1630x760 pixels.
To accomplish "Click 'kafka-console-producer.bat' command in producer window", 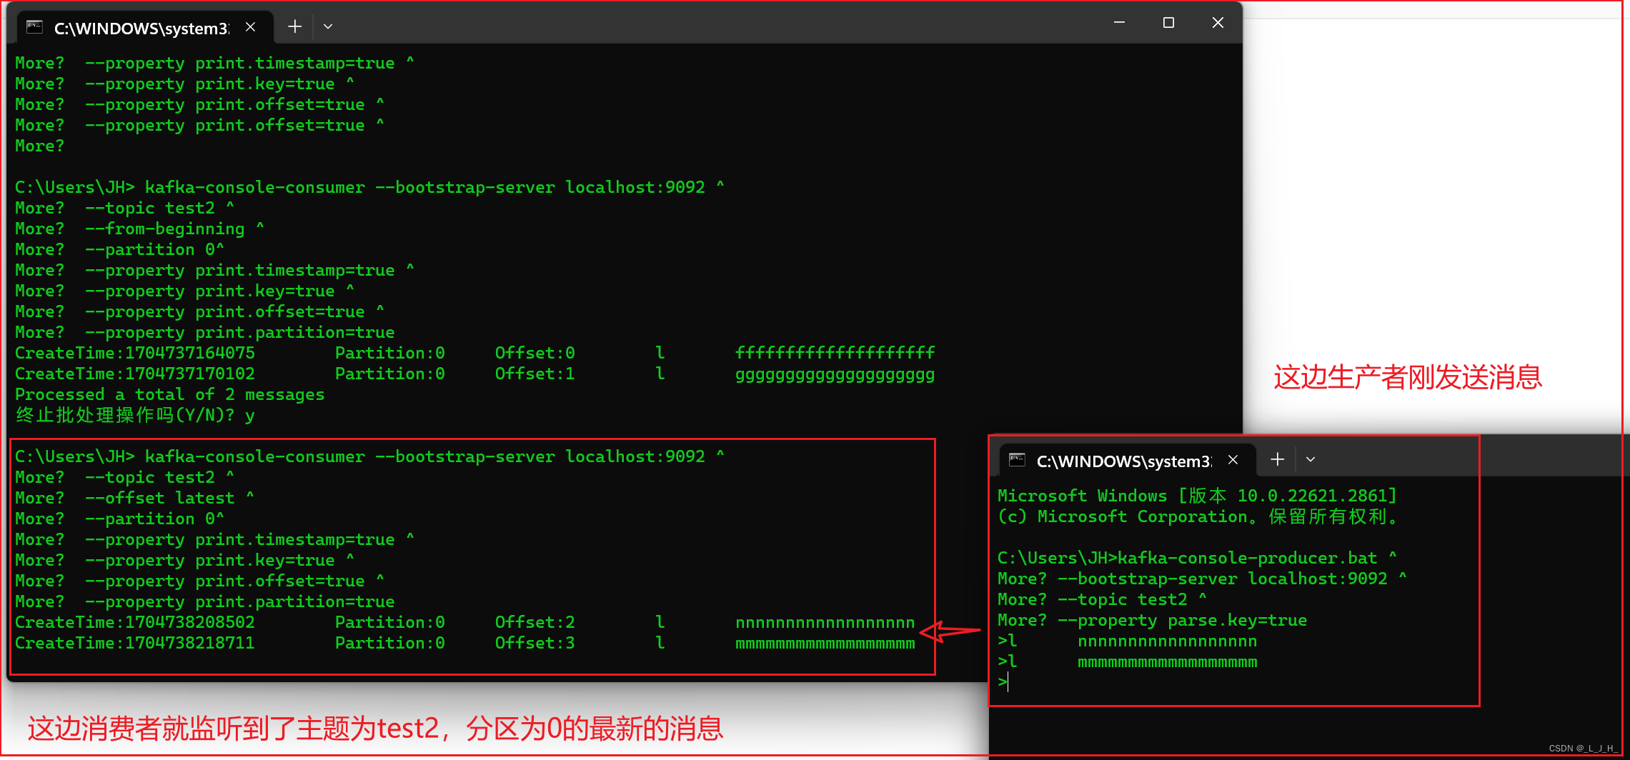I will click(x=1247, y=558).
